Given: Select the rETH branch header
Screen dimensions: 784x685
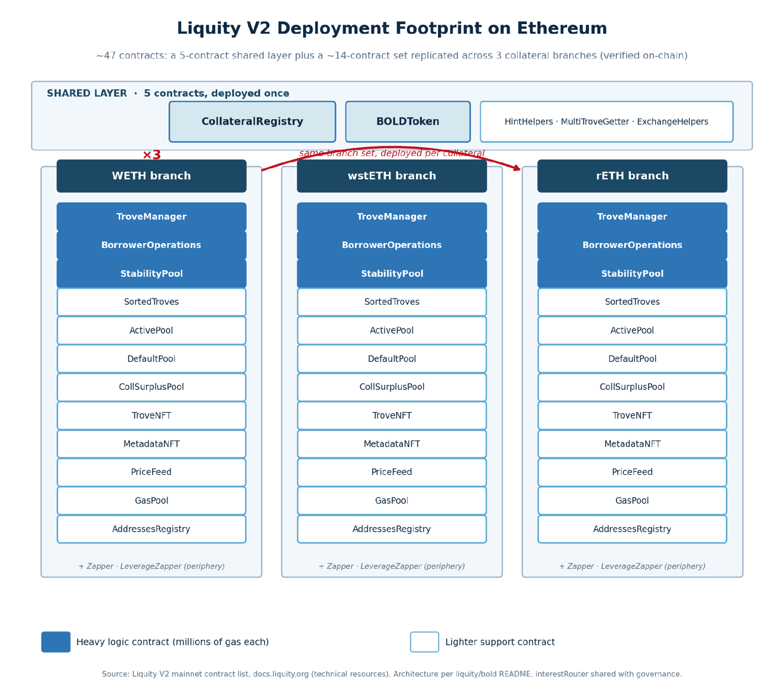Looking at the screenshot, I should tap(632, 176).
